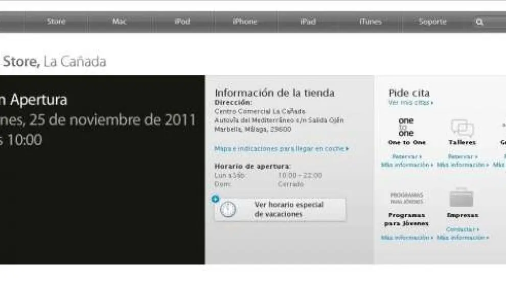Open the Mac navigation tab
The width and height of the screenshot is (506, 284).
tap(120, 22)
